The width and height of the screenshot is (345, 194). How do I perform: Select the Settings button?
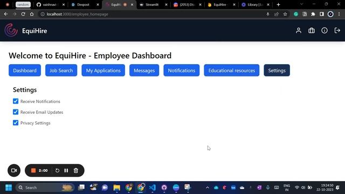[x=277, y=71]
